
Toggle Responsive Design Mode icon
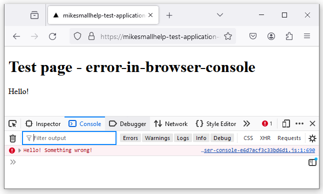[286, 124]
